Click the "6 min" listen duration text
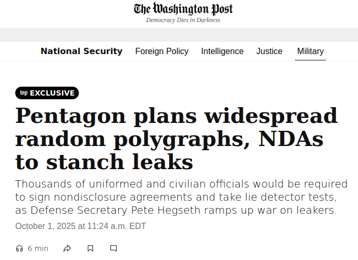 pyautogui.click(x=38, y=248)
